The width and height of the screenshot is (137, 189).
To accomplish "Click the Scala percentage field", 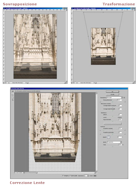I will (120, 145).
